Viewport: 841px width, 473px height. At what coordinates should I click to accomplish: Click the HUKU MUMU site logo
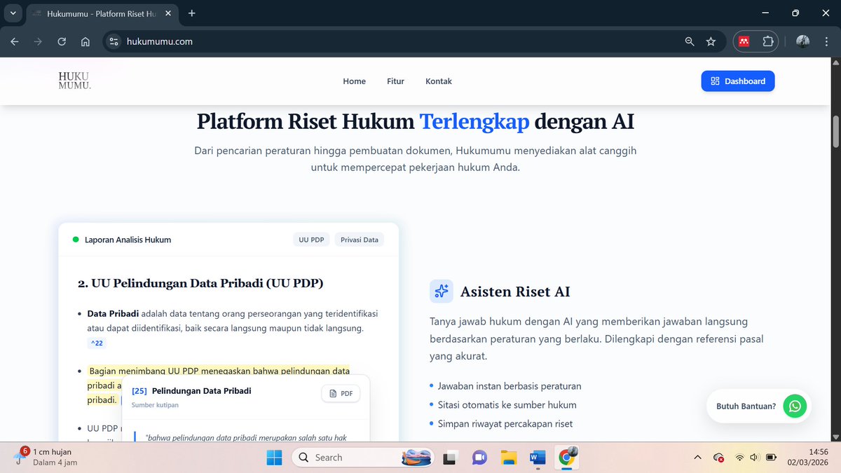point(75,81)
